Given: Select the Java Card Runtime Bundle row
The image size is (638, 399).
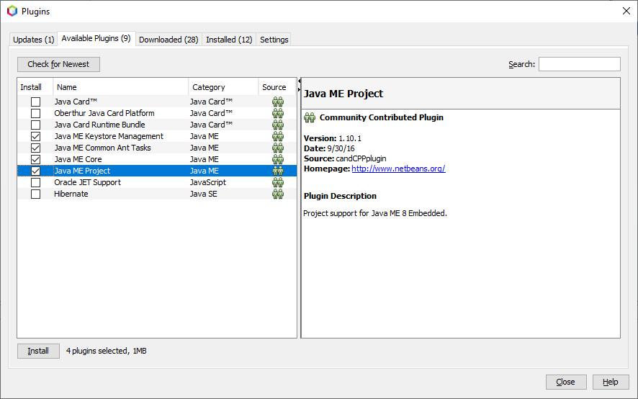Looking at the screenshot, I should [x=157, y=125].
